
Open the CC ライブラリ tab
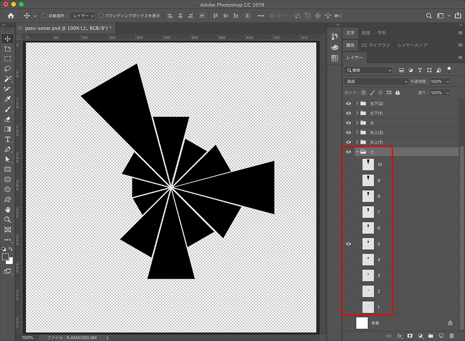(375, 45)
